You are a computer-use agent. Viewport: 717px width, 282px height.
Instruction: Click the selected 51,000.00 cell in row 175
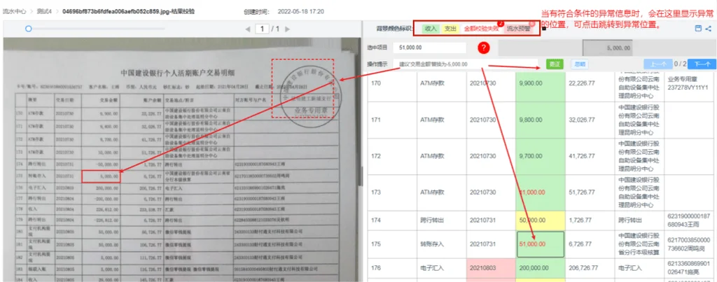tap(540, 244)
